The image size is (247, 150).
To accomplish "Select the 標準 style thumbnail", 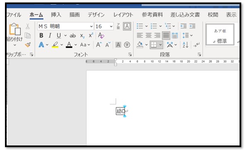I will (x=220, y=35).
